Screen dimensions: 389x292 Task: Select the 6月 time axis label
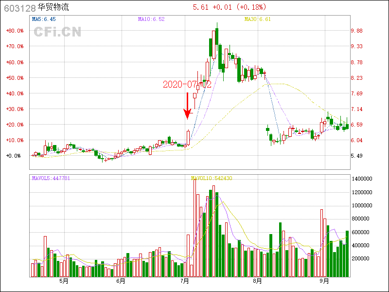tap(121, 281)
